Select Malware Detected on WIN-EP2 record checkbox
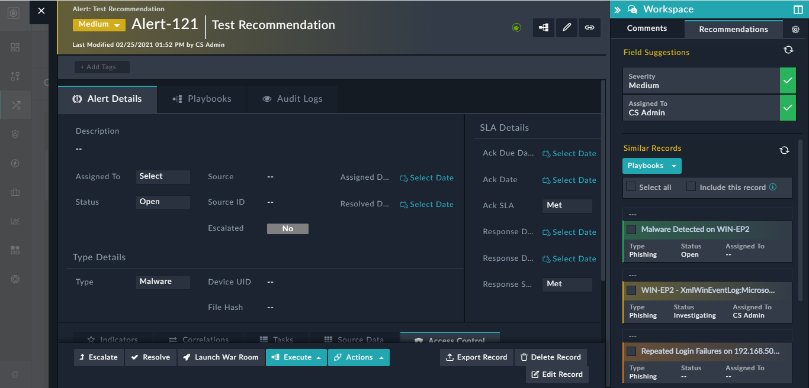809x388 pixels. point(631,229)
